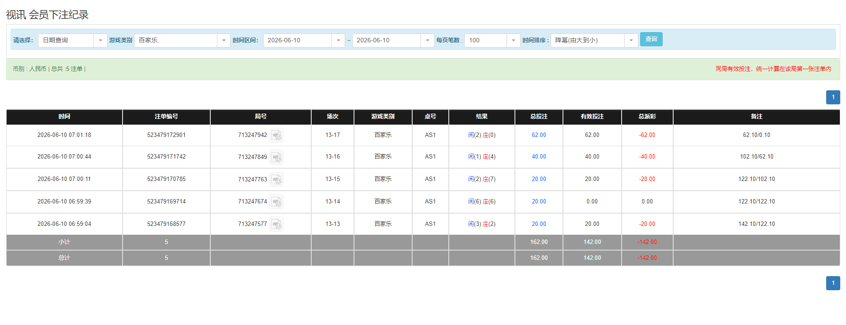Expand the 游戏类别 百家乐 dropdown
Viewport: 846px width, 325px height.
(x=182, y=40)
